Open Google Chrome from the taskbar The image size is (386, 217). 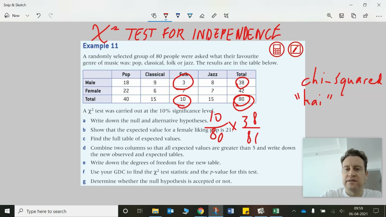pyautogui.click(x=201, y=211)
